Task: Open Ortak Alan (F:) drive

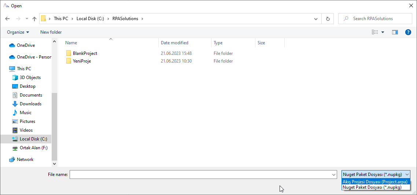Action: (x=33, y=148)
